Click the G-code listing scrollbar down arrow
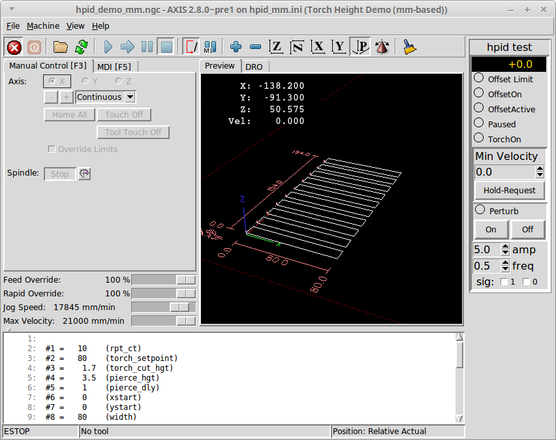The width and height of the screenshot is (556, 440). click(x=459, y=418)
